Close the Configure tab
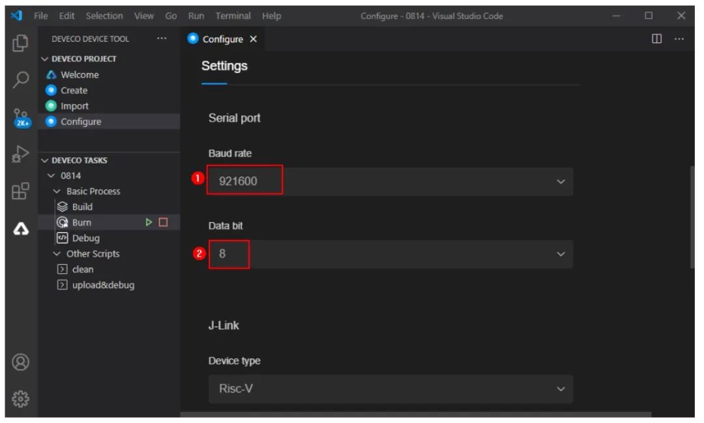 click(x=254, y=39)
